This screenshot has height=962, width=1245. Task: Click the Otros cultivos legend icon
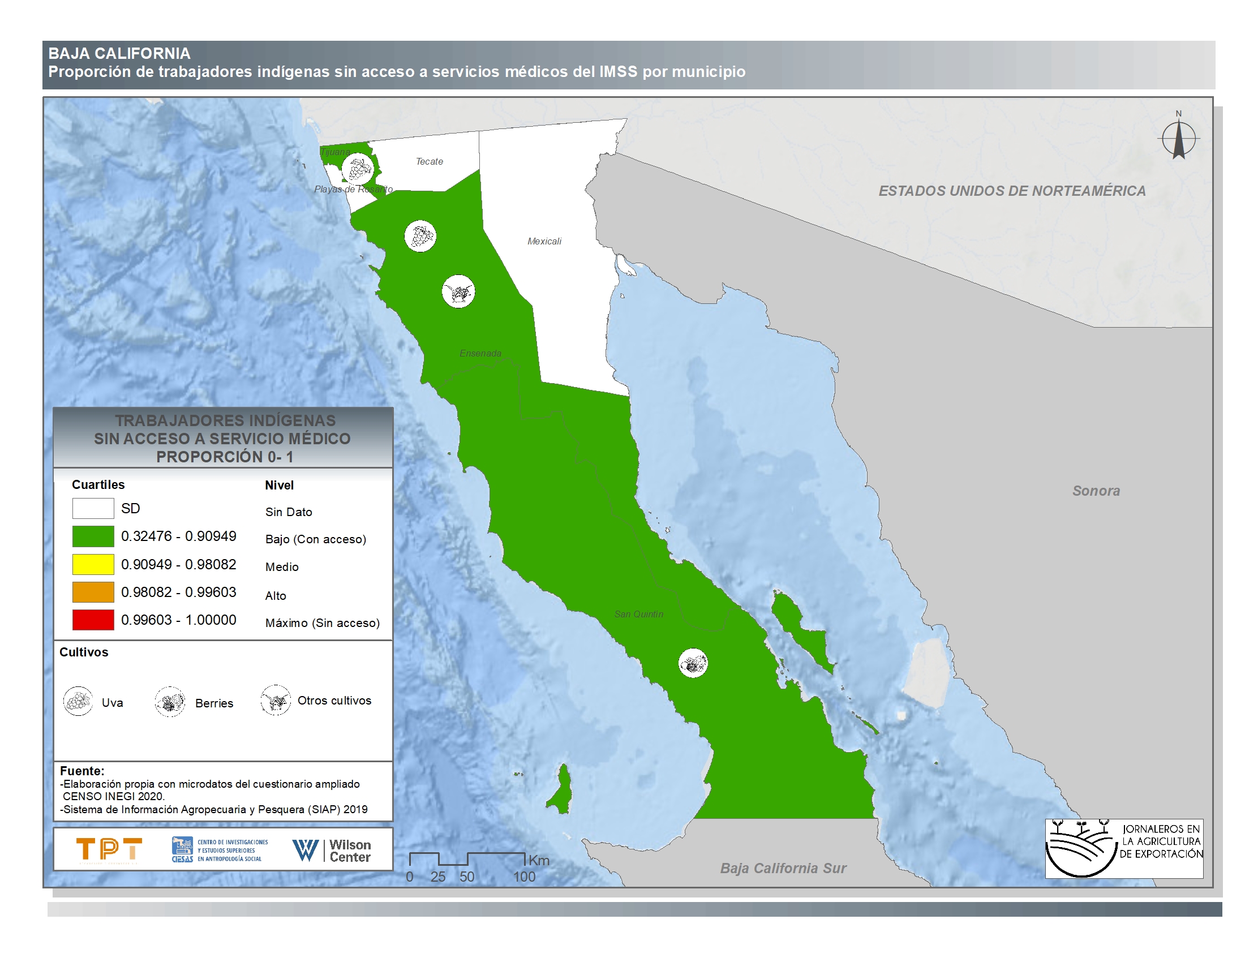tap(276, 700)
